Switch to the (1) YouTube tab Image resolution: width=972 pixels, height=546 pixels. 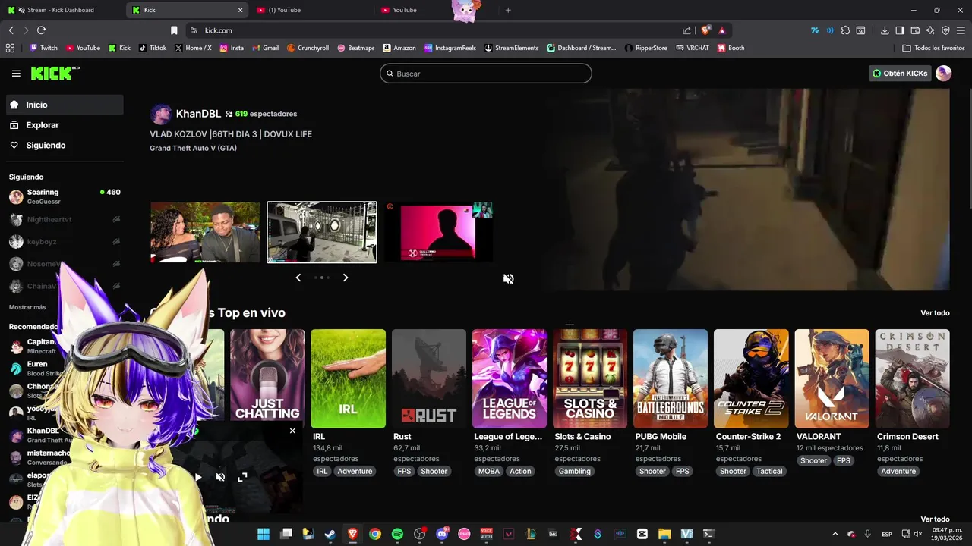pyautogui.click(x=311, y=10)
